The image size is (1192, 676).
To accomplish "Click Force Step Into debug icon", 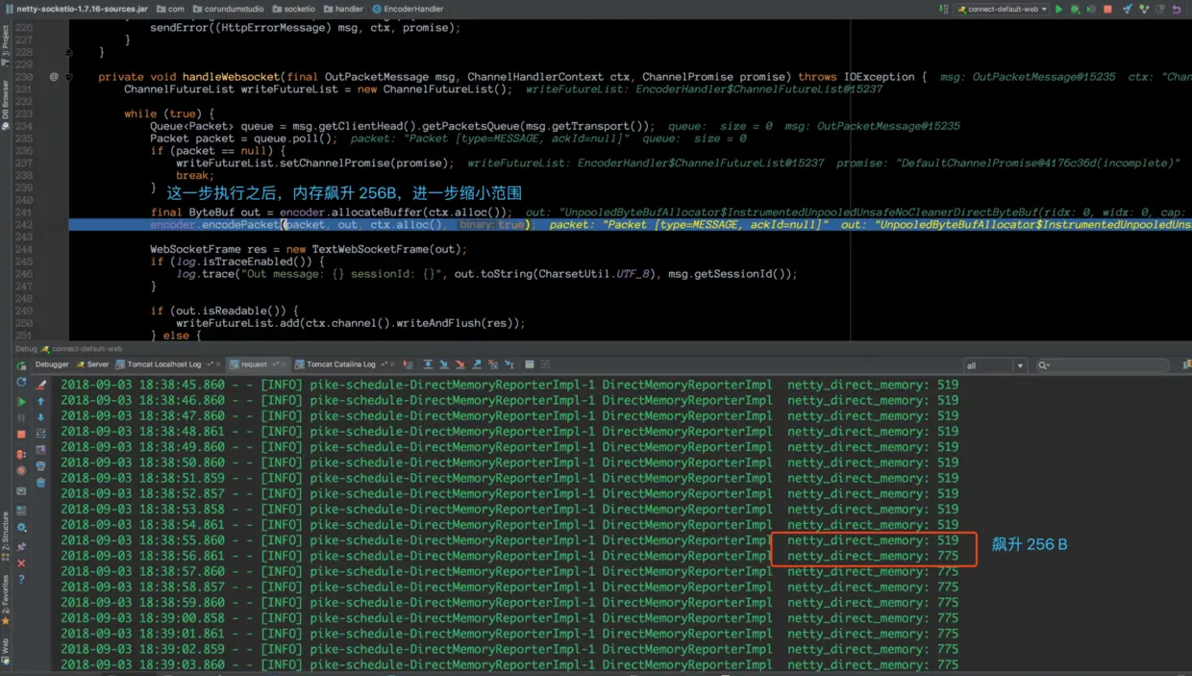I will [x=459, y=365].
